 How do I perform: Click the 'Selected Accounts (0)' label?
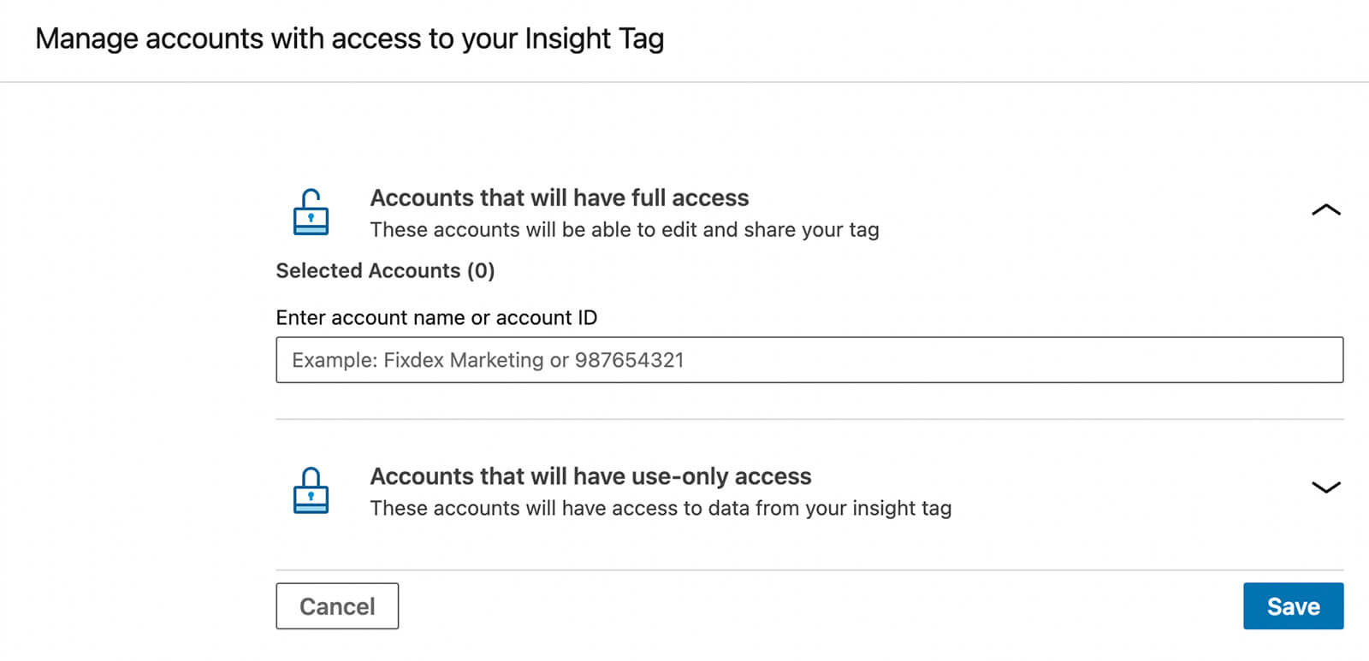(x=385, y=271)
